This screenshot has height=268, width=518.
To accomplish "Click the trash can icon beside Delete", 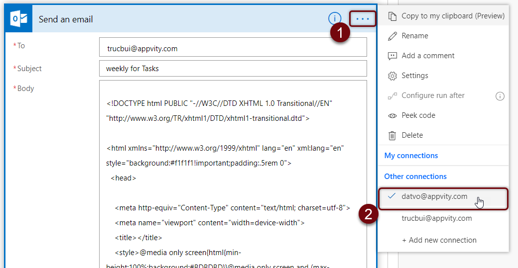I will click(392, 135).
